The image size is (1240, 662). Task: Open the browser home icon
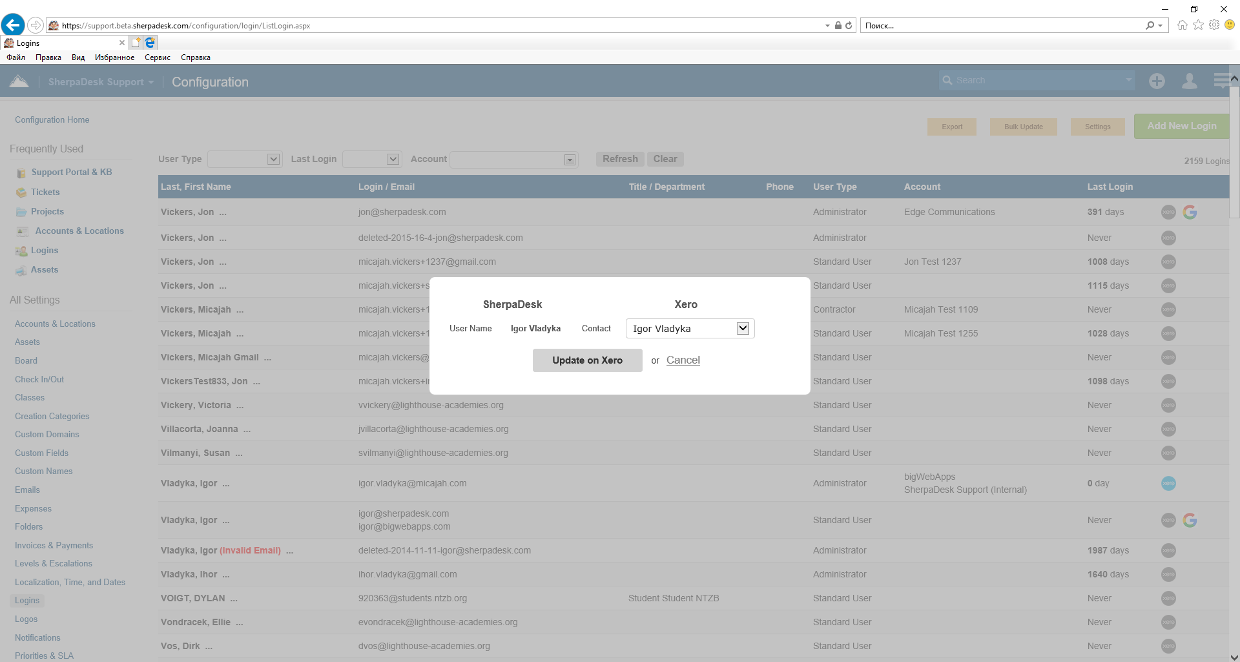point(1182,25)
